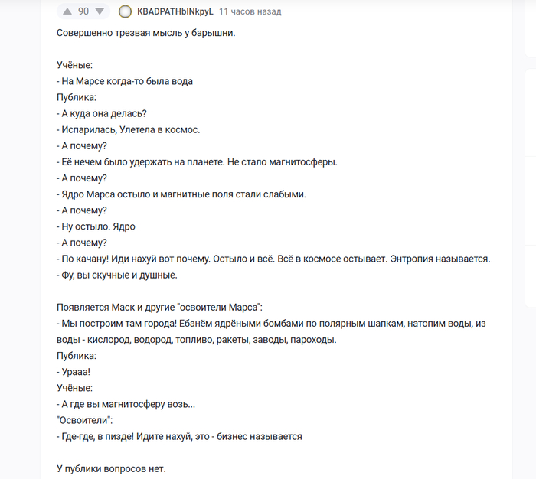
Task: Open the KBADPATHbINkpyL user profile
Action: 175,11
